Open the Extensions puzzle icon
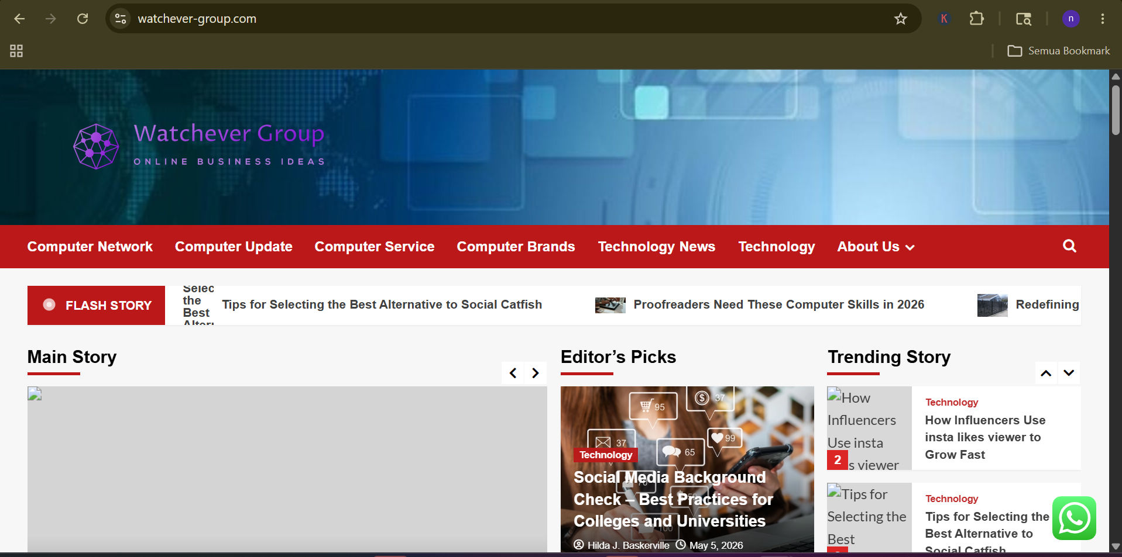 point(976,19)
